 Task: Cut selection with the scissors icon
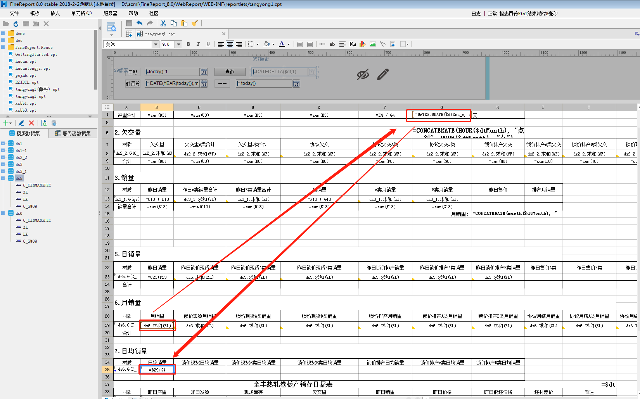point(163,23)
